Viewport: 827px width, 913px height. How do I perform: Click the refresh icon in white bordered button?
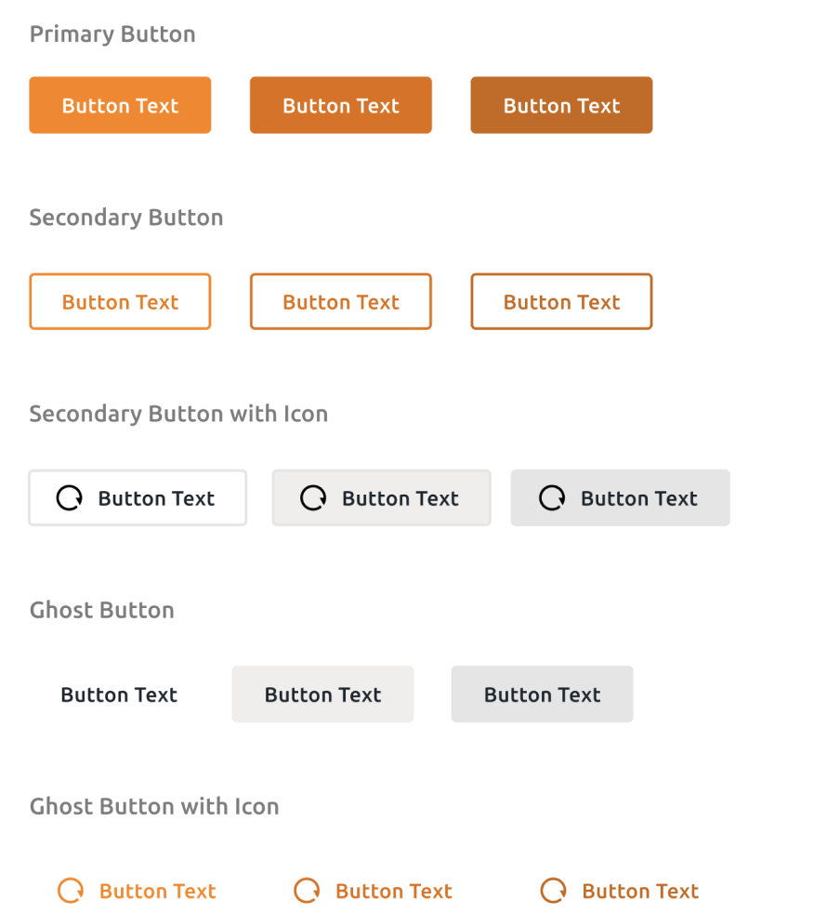70,498
